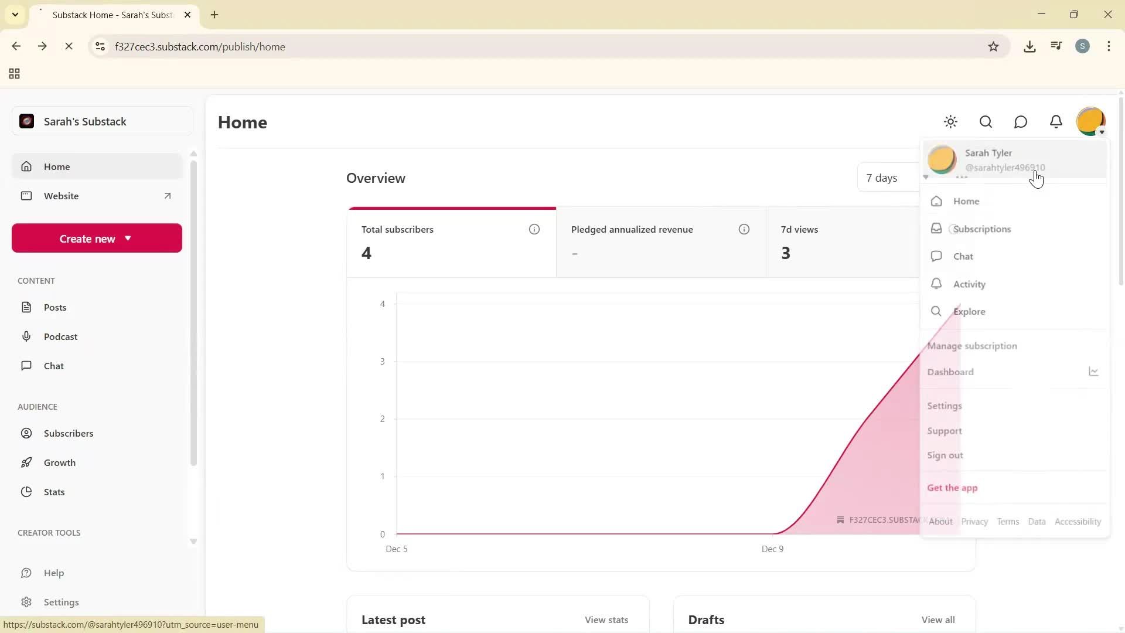Click View stats link for Latest post
Viewport: 1125px width, 633px height.
[606, 620]
